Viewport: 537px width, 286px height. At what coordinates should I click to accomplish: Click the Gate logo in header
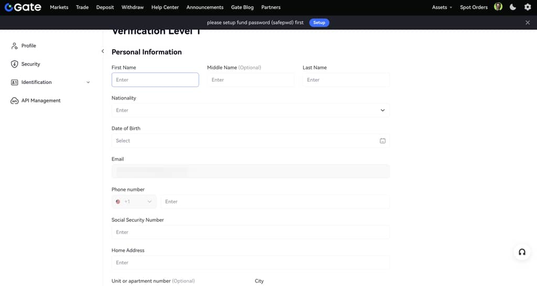coord(23,7)
